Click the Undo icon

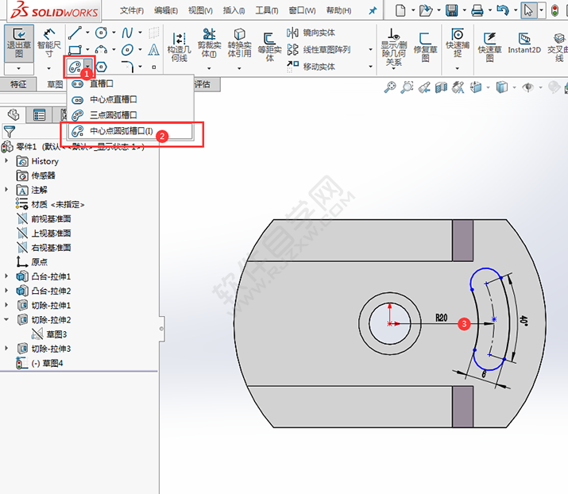coord(503,10)
